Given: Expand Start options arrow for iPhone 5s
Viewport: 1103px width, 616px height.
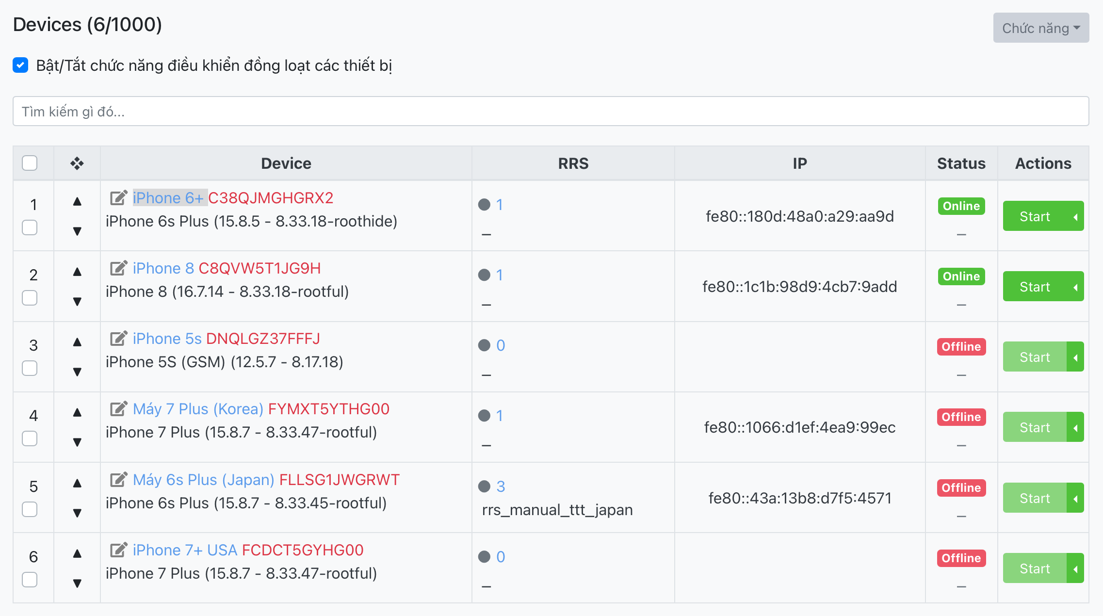Looking at the screenshot, I should click(x=1075, y=357).
